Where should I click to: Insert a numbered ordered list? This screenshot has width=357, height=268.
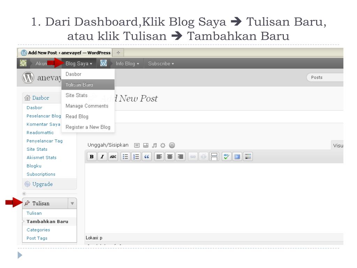click(x=136, y=157)
